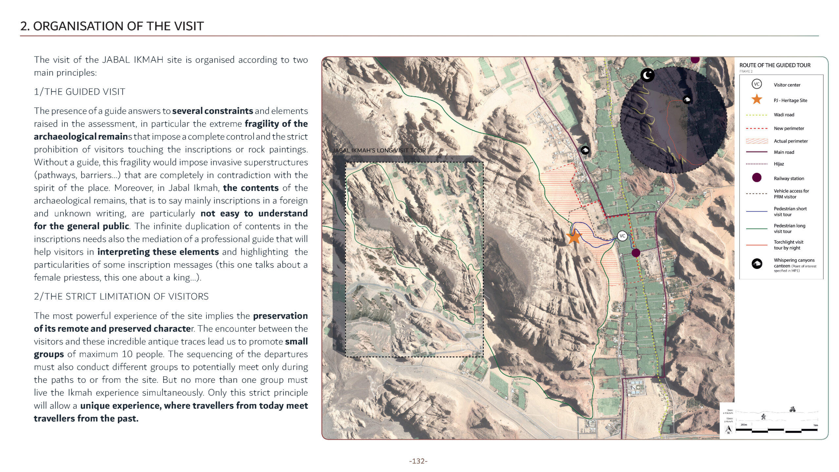
Task: Click the Railway station purple dot in the legend
Action: (x=756, y=178)
